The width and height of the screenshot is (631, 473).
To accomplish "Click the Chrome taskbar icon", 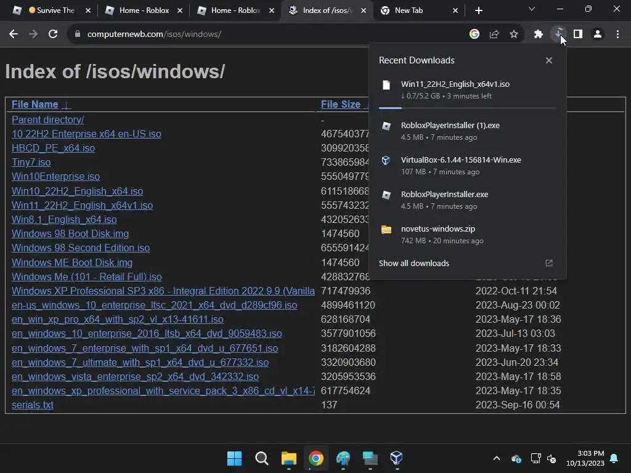I will click(x=316, y=458).
